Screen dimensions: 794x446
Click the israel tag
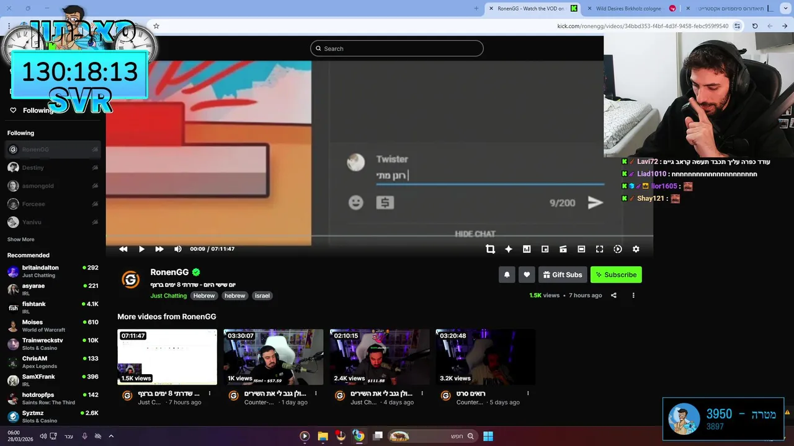pyautogui.click(x=262, y=295)
